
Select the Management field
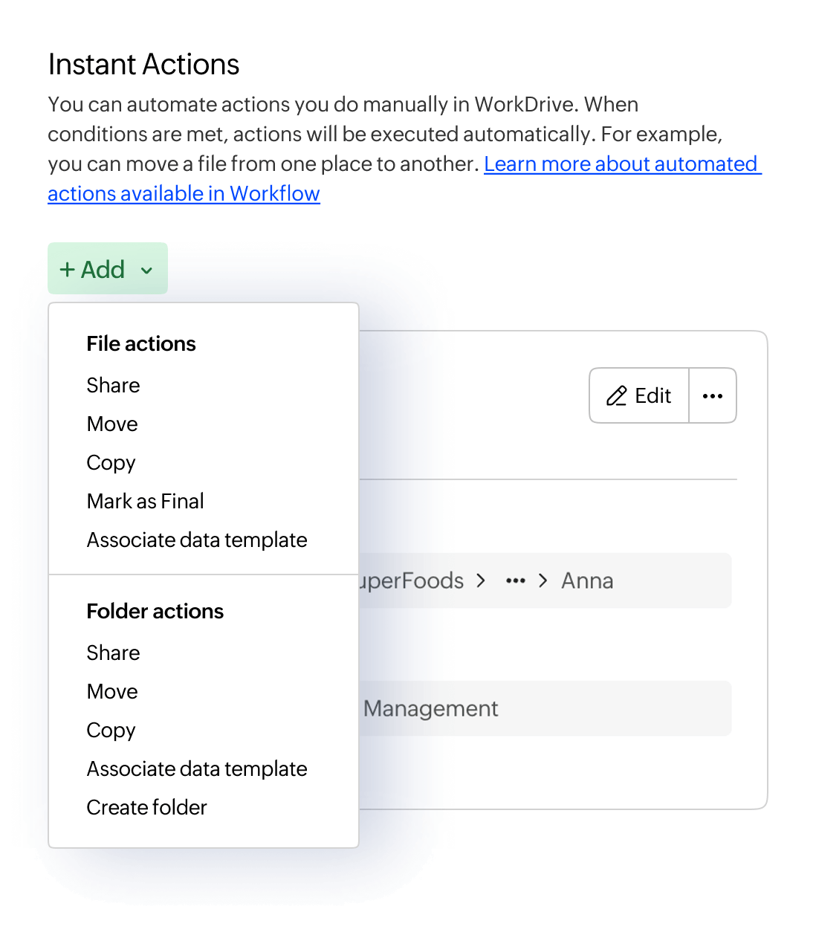(x=430, y=708)
